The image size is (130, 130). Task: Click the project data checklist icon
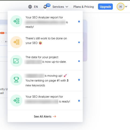pos(16,61)
